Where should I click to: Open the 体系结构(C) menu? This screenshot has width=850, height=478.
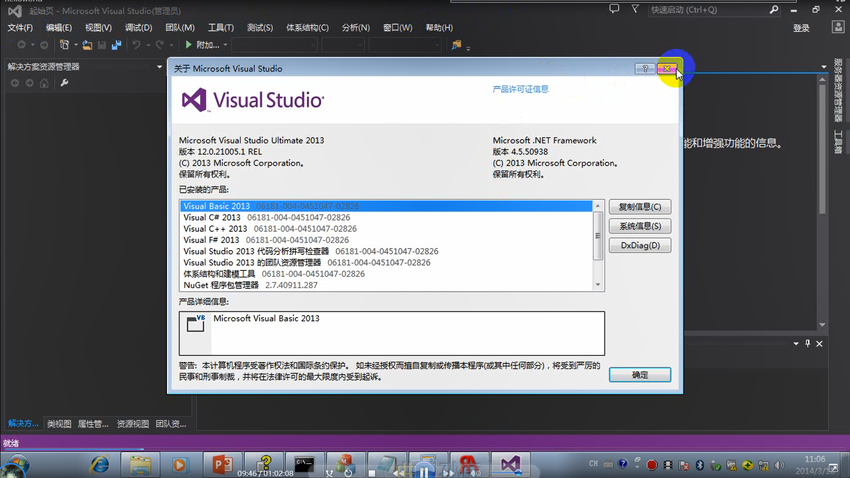pos(307,28)
